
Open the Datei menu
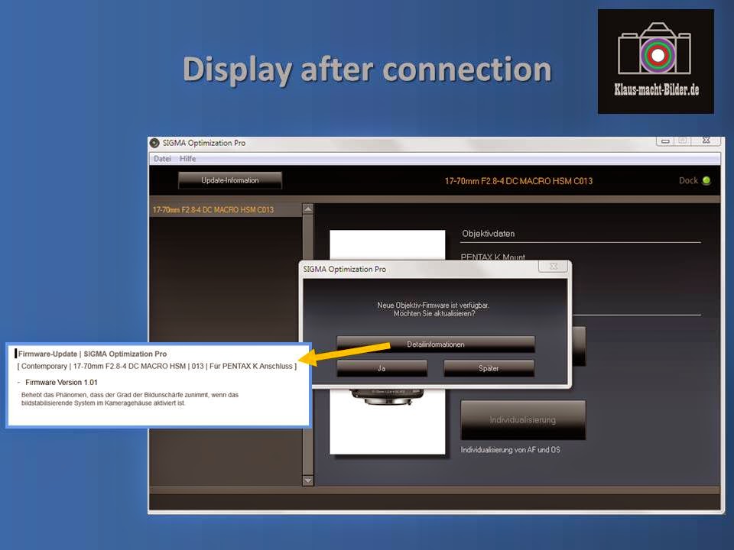click(x=162, y=159)
